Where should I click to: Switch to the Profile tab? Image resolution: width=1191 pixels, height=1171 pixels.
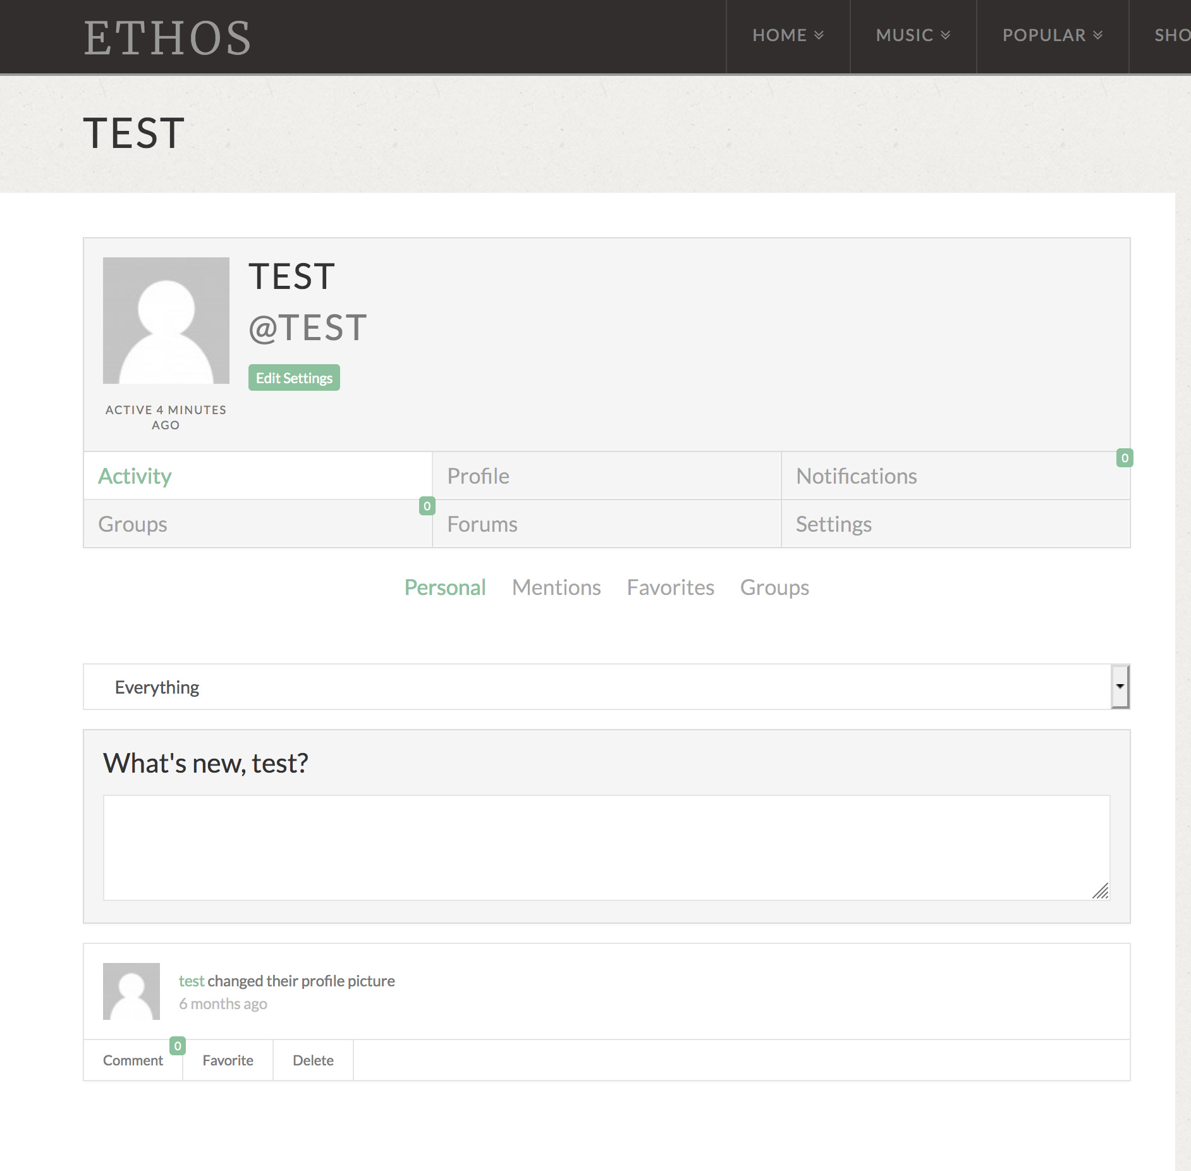coord(478,476)
